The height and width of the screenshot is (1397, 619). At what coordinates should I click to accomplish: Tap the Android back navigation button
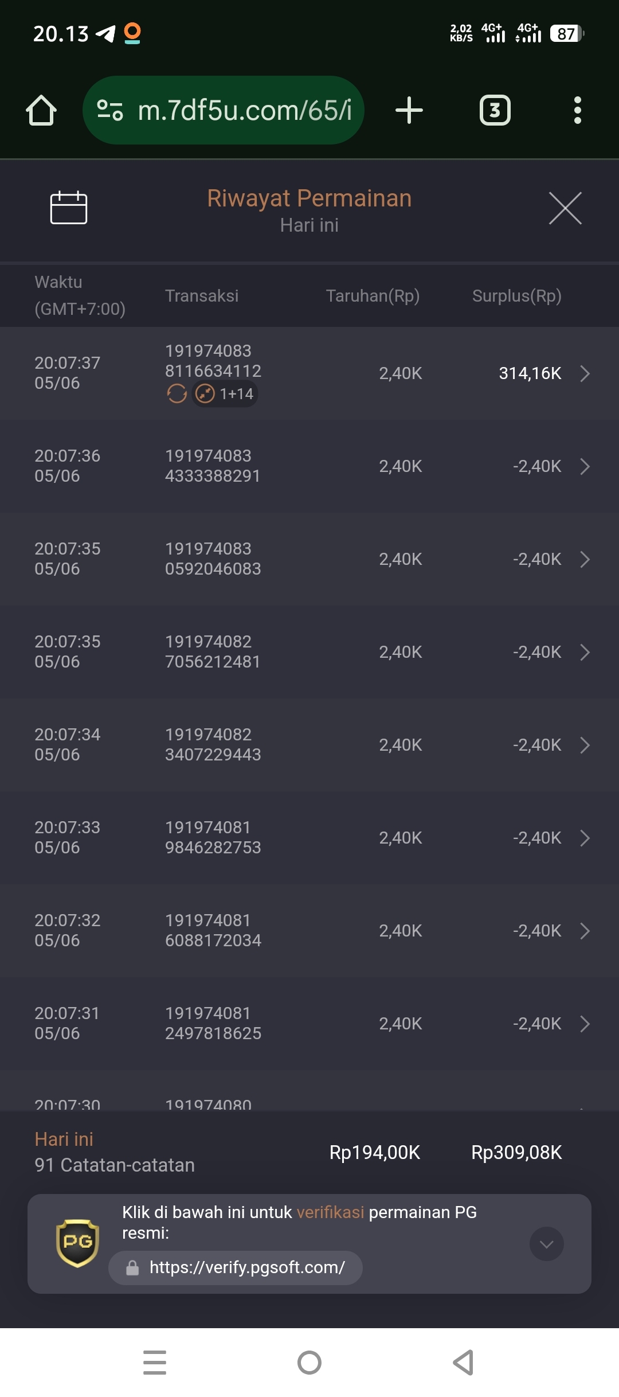[463, 1363]
